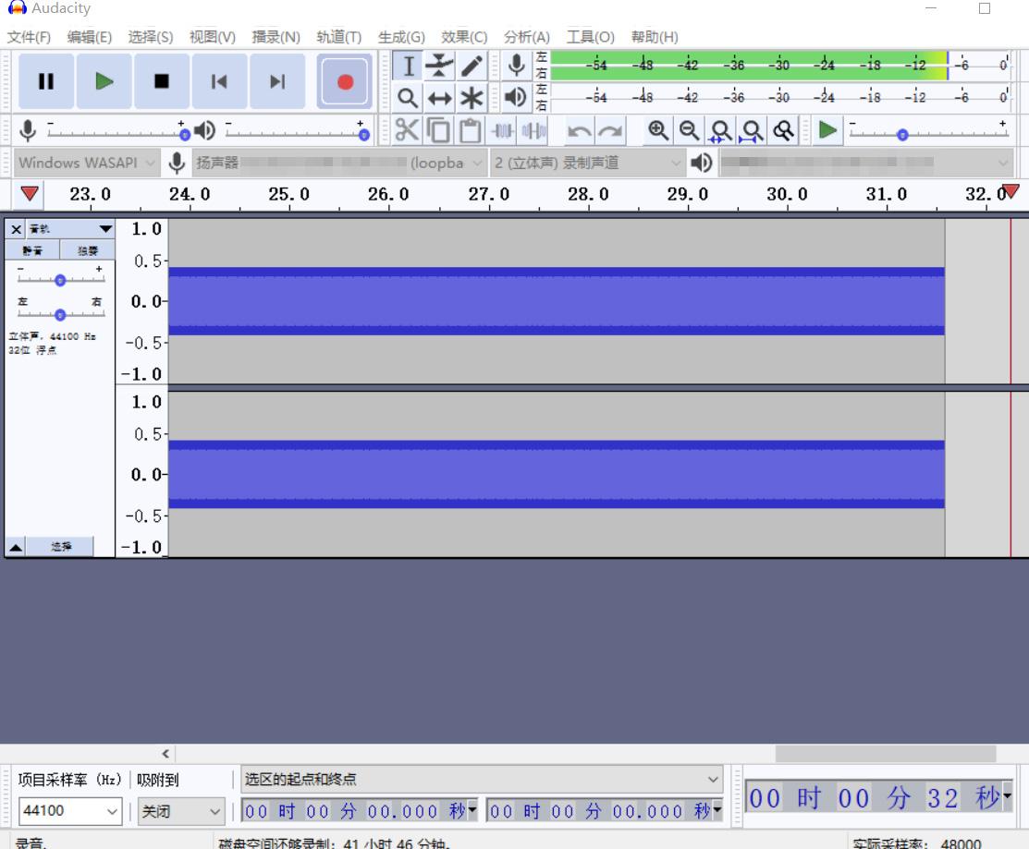
Task: Select the Draw pencil tool
Action: click(472, 66)
